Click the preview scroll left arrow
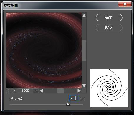 click(41, 91)
